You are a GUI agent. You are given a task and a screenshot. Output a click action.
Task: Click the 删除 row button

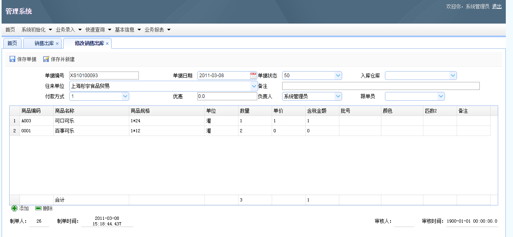[x=44, y=208]
